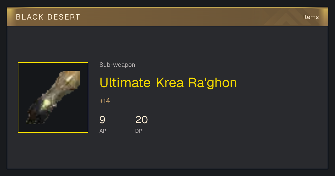Select the word Krea in the title

pyautogui.click(x=170, y=82)
